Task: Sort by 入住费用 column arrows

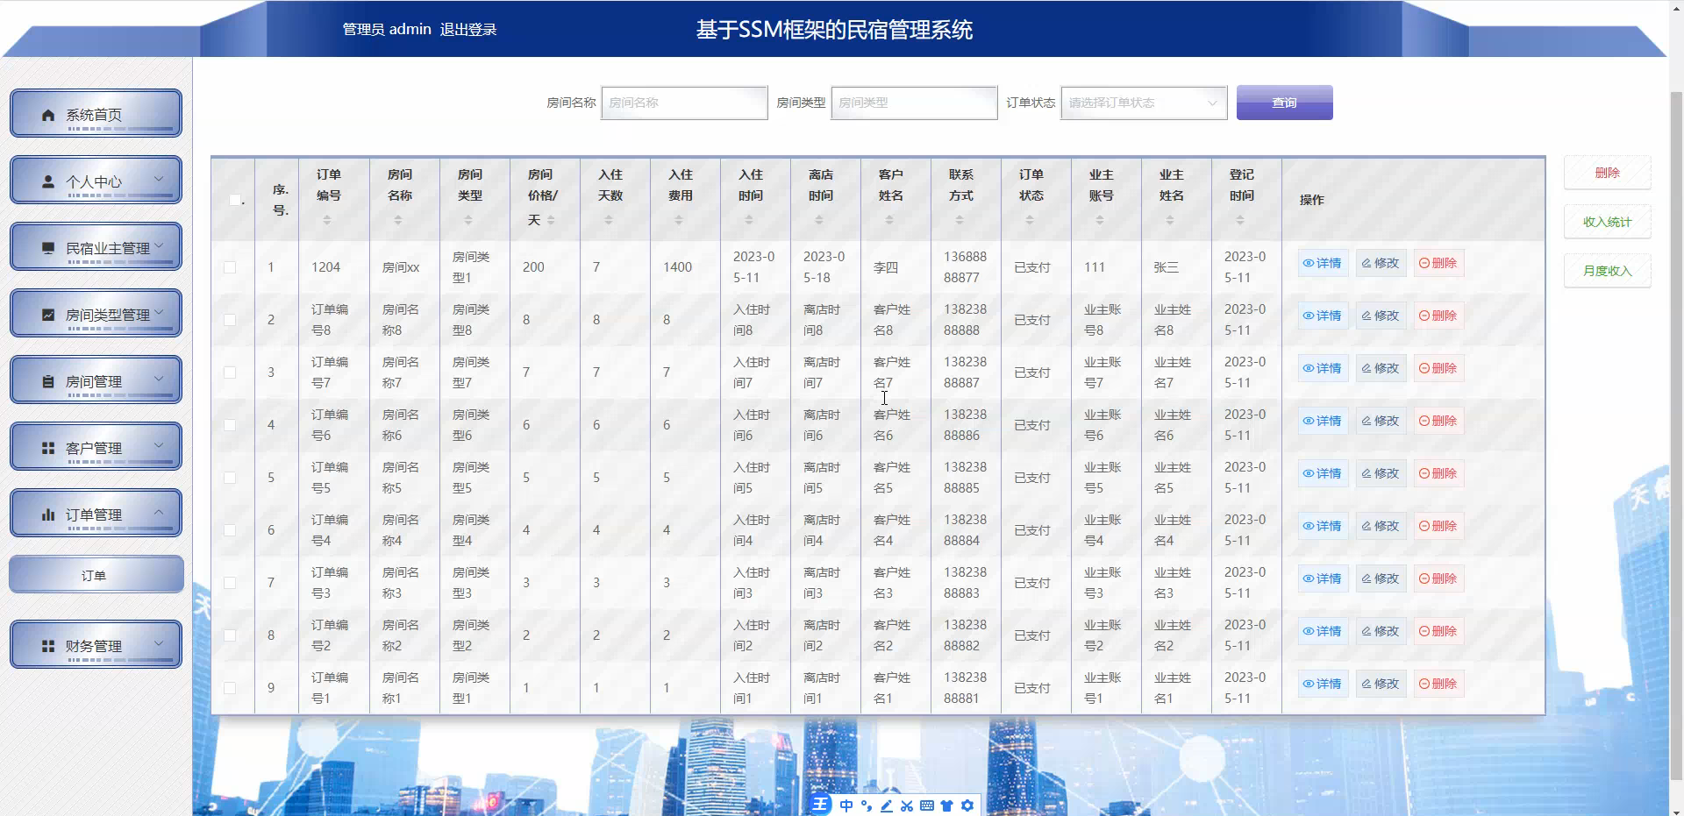Action: click(x=678, y=220)
